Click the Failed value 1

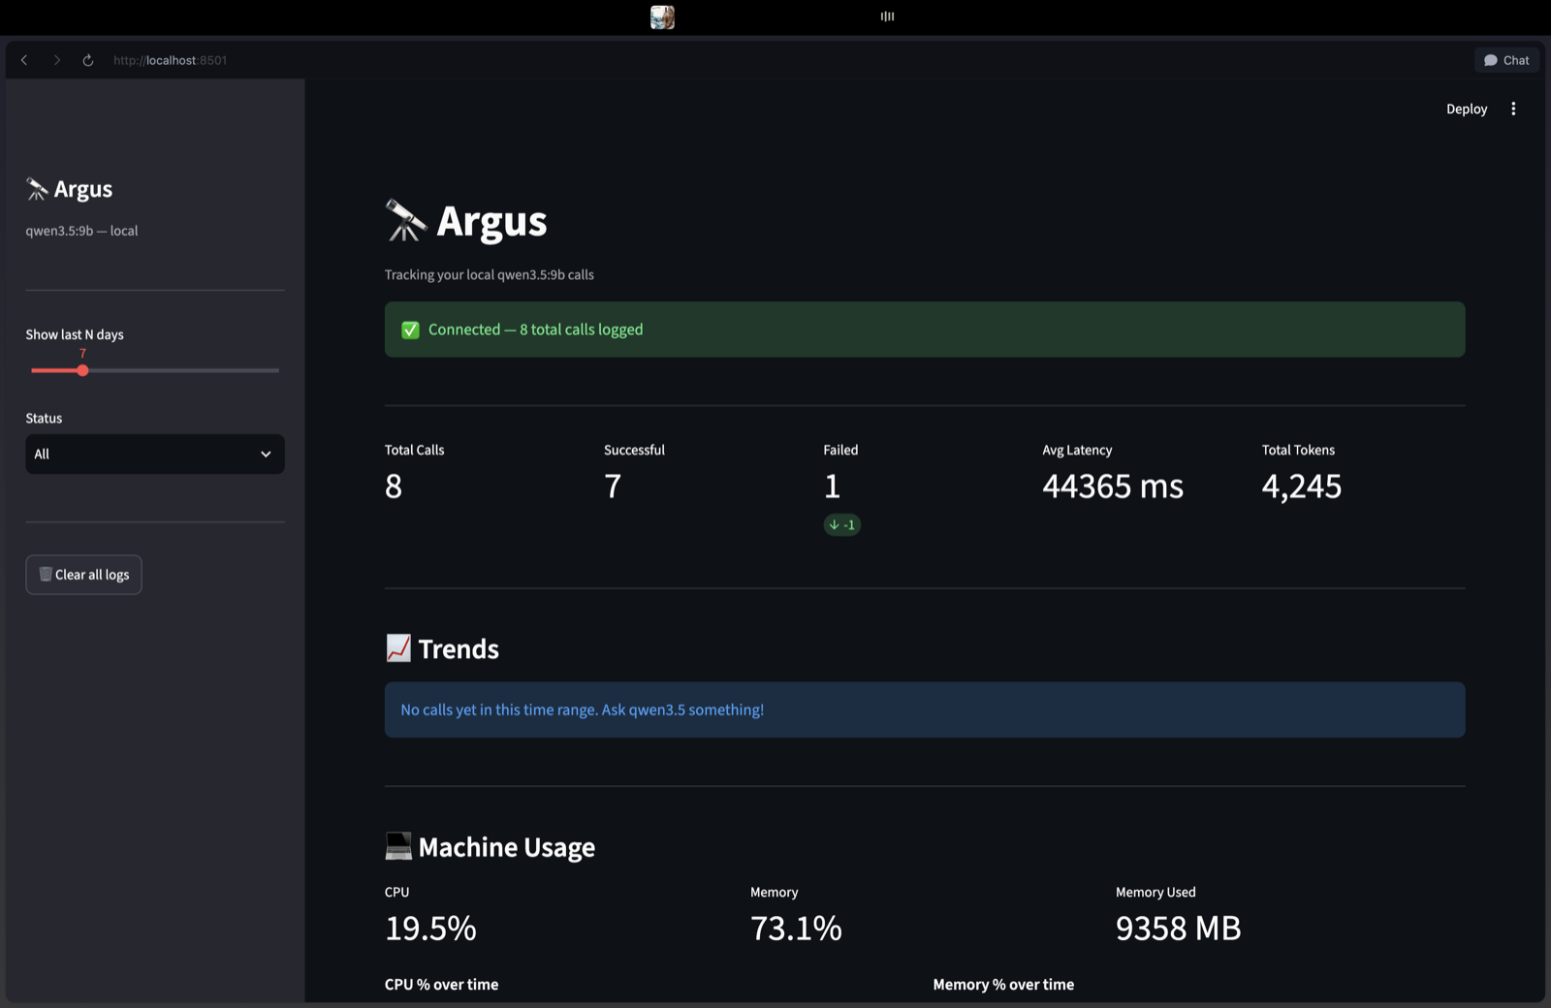coord(832,486)
